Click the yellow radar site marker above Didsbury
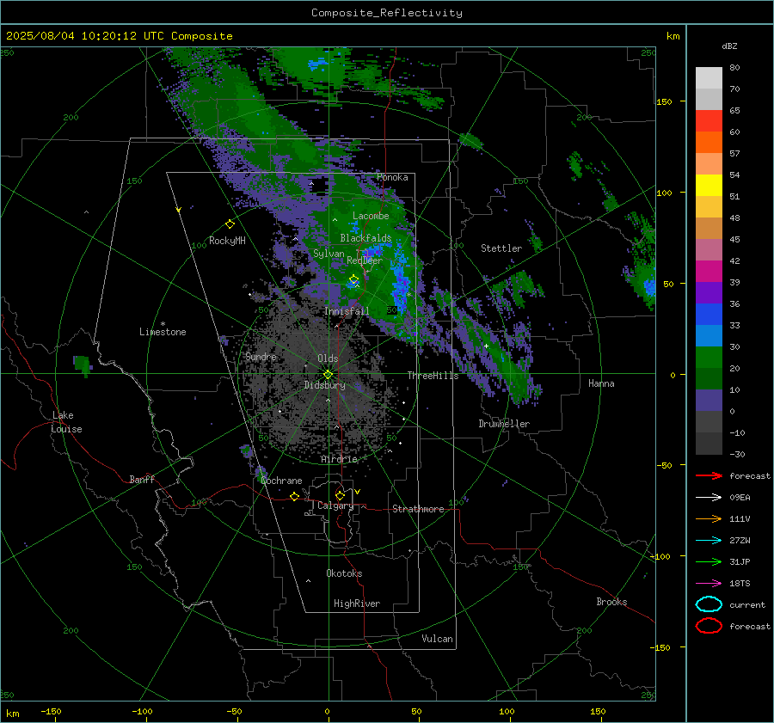This screenshot has height=723, width=774. (328, 375)
